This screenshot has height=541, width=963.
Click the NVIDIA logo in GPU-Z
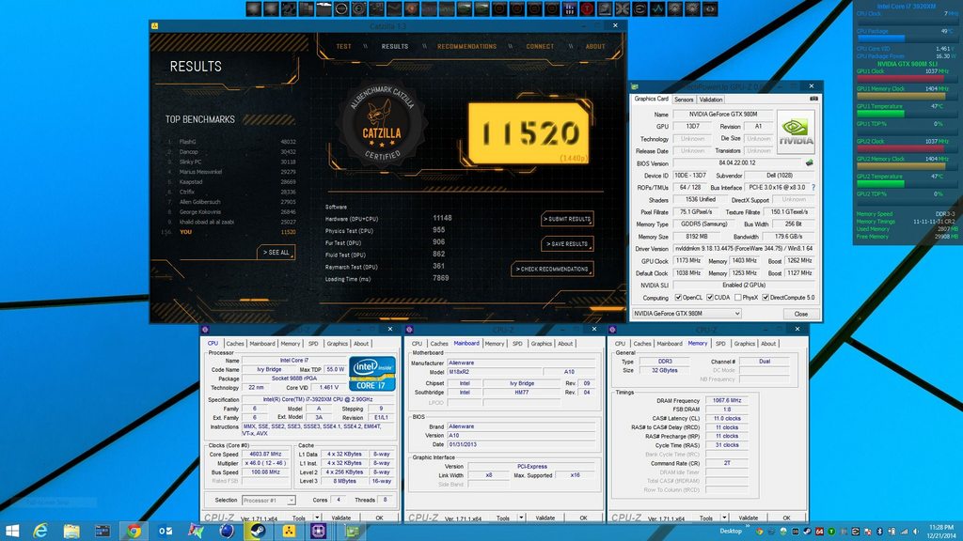coord(796,131)
